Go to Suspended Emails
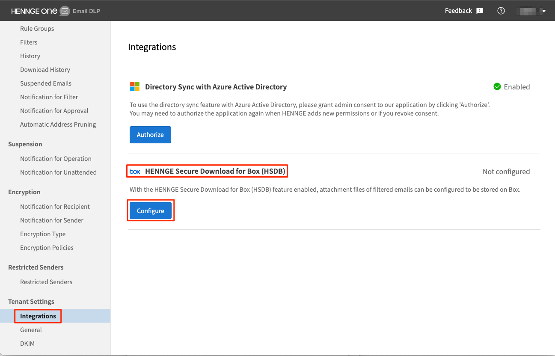The height and width of the screenshot is (356, 555). point(46,83)
